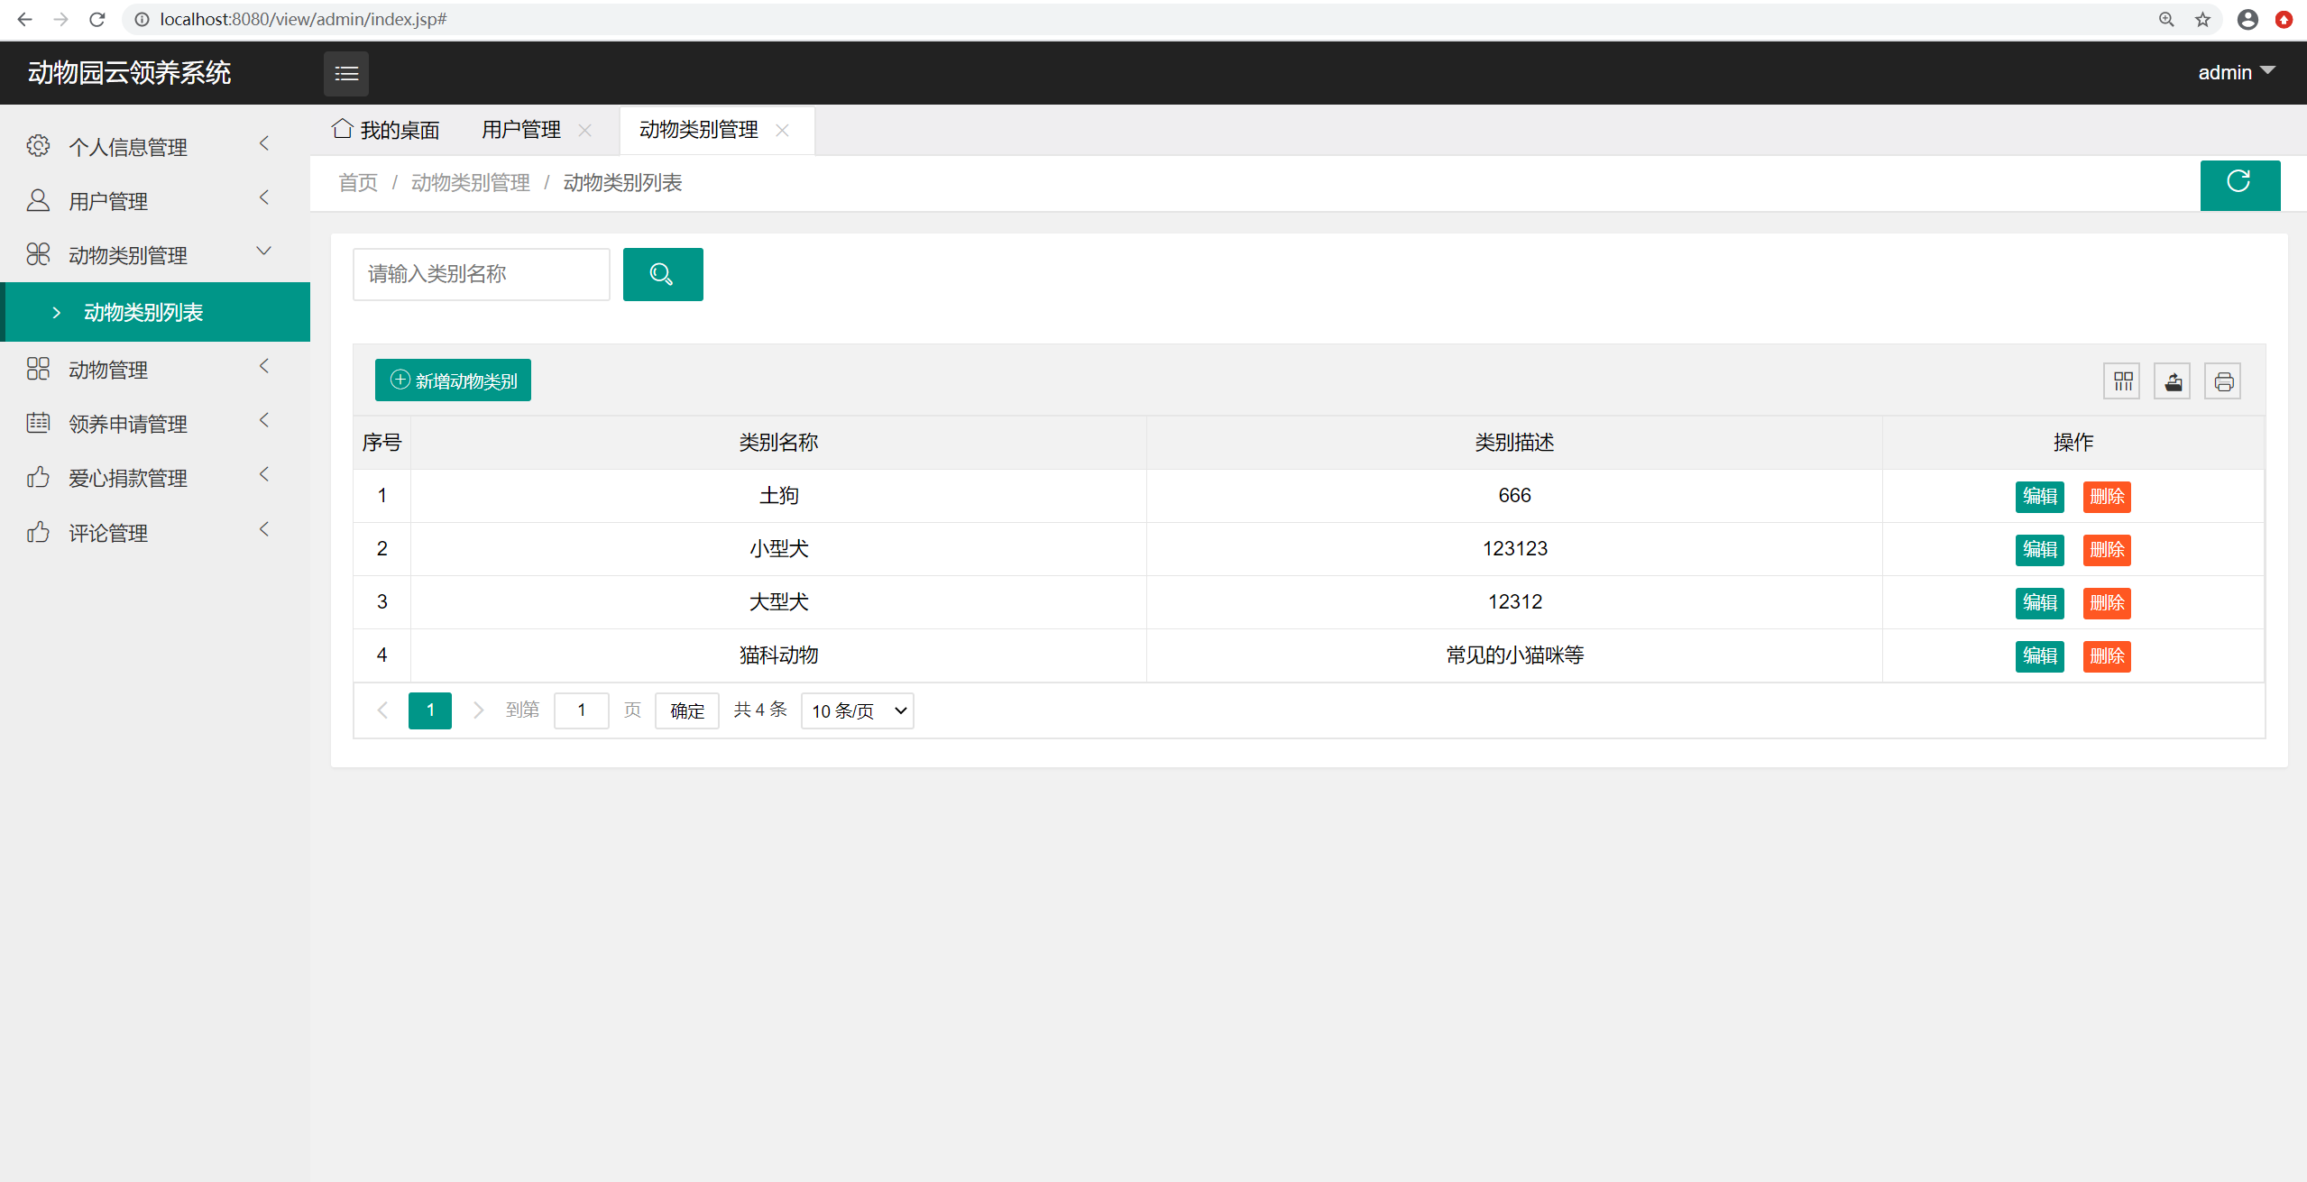Image resolution: width=2307 pixels, height=1182 pixels.
Task: Open the 10 条/页 page size dropdown
Action: click(857, 710)
